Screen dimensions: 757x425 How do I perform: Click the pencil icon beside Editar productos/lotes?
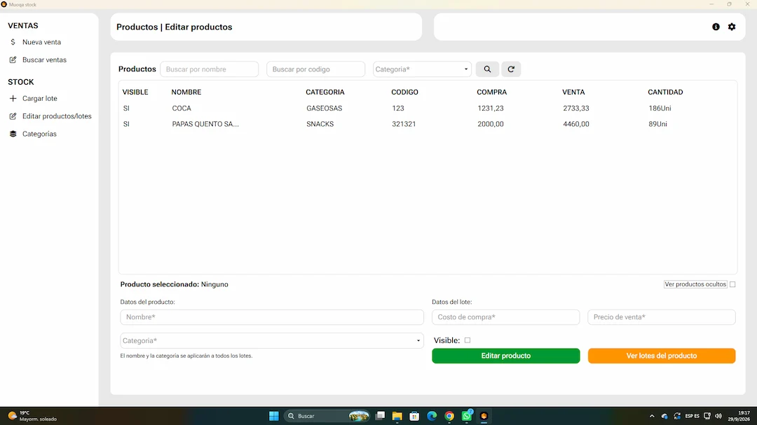point(13,116)
